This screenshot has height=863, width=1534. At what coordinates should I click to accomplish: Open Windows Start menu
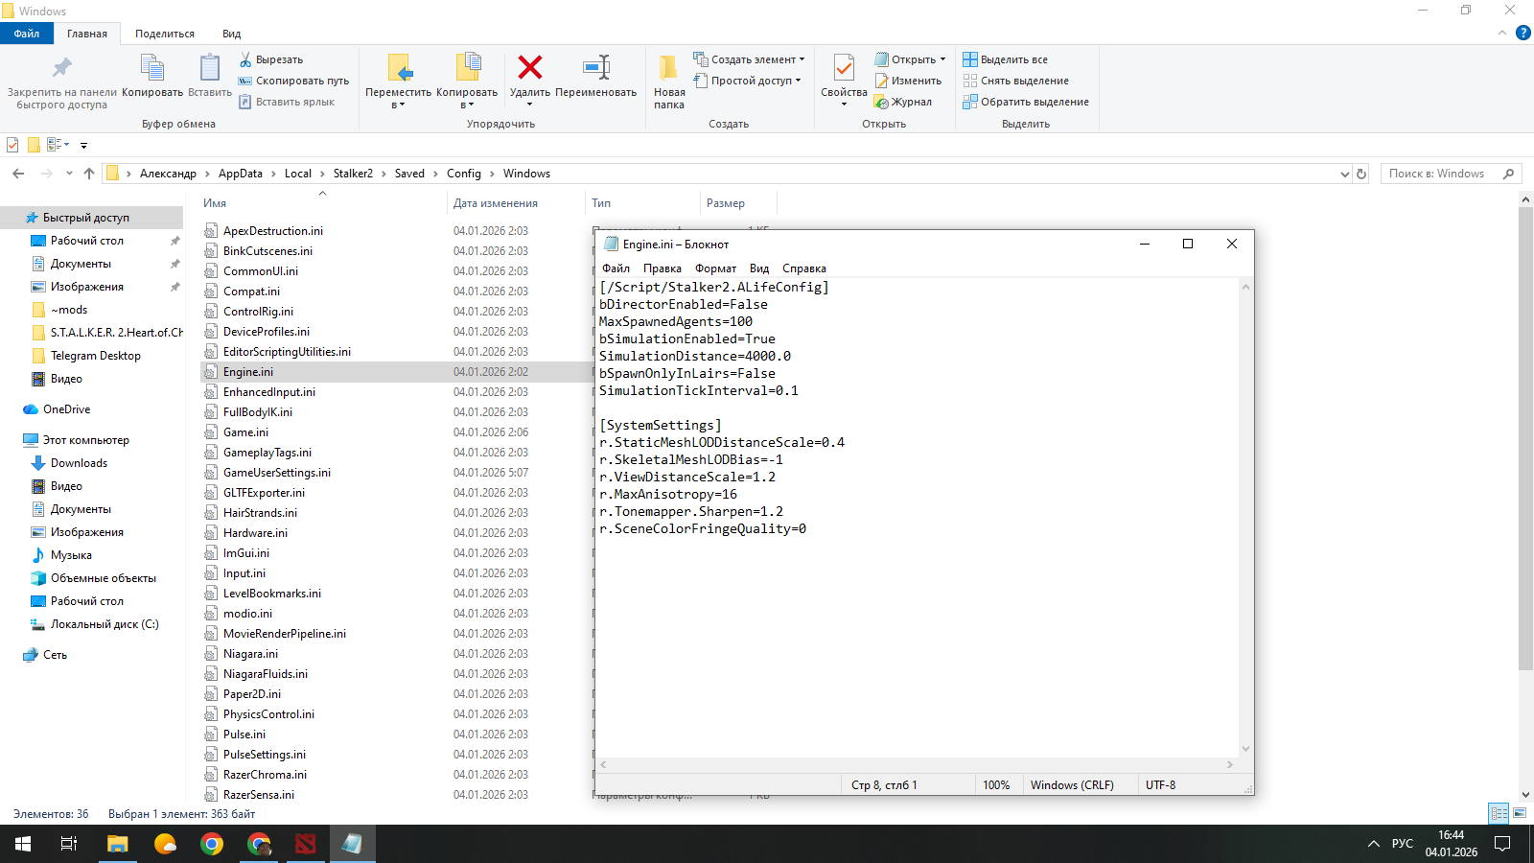pyautogui.click(x=23, y=844)
